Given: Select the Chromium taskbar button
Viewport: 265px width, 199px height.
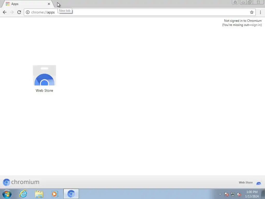Looking at the screenshot, I should 71,194.
